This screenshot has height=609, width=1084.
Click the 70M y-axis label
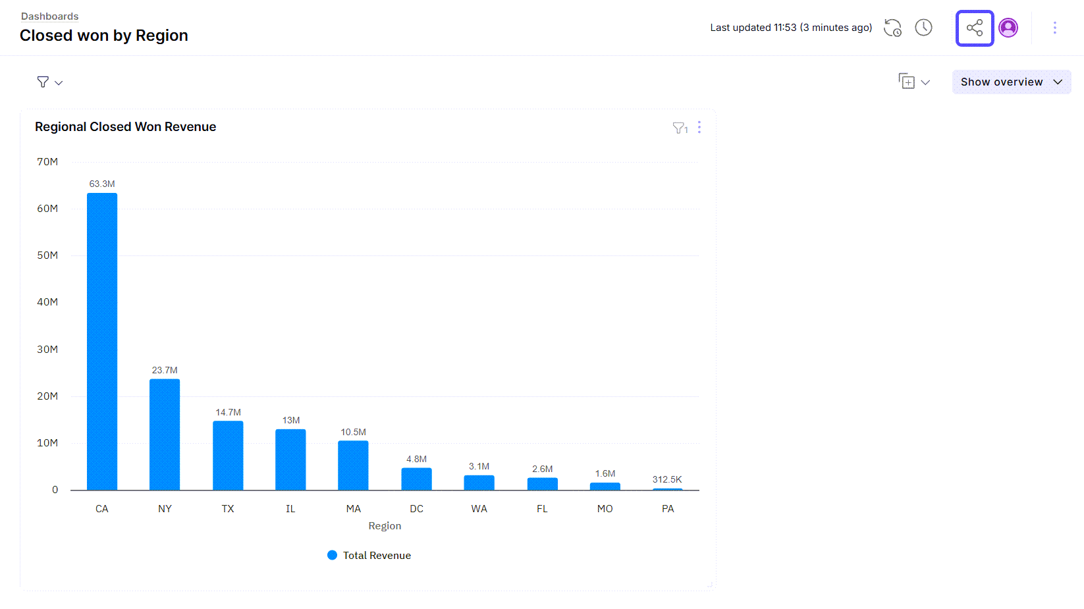(47, 162)
